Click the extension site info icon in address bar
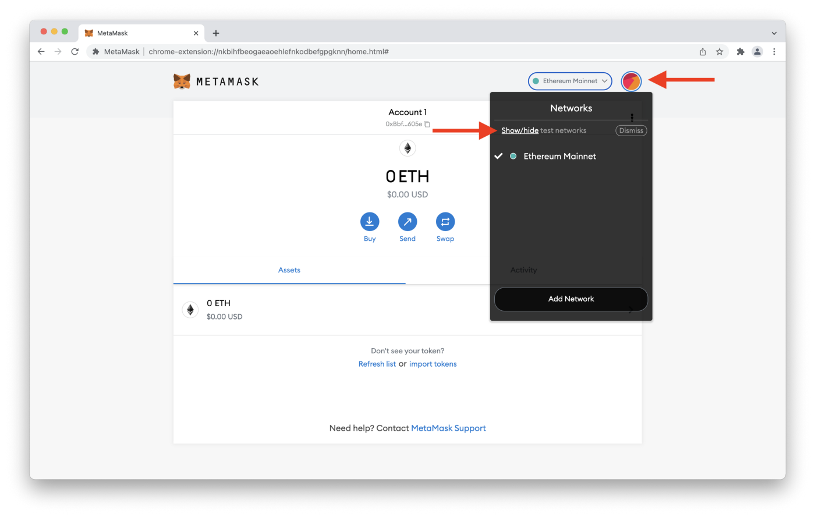 pyautogui.click(x=95, y=51)
